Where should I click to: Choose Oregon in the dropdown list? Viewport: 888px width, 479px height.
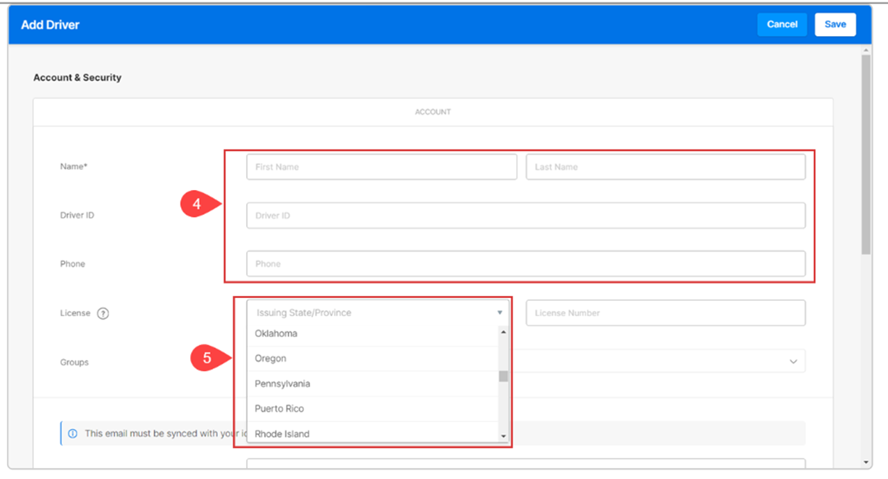(x=373, y=358)
